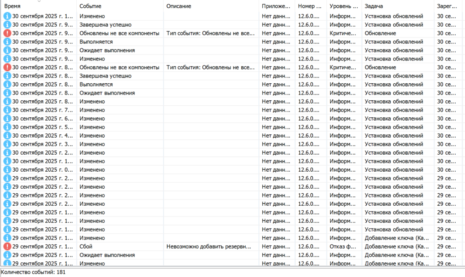Select Тип события description in 30 сентября 8... row

pos(210,67)
